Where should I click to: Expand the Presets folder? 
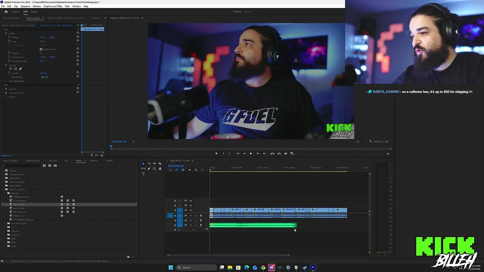(x=3, y=170)
